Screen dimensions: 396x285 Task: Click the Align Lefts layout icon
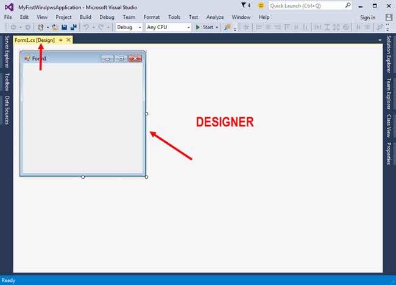[x=258, y=27]
